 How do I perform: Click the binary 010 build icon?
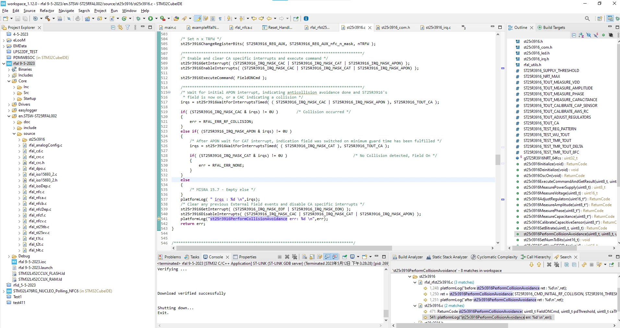click(x=60, y=18)
